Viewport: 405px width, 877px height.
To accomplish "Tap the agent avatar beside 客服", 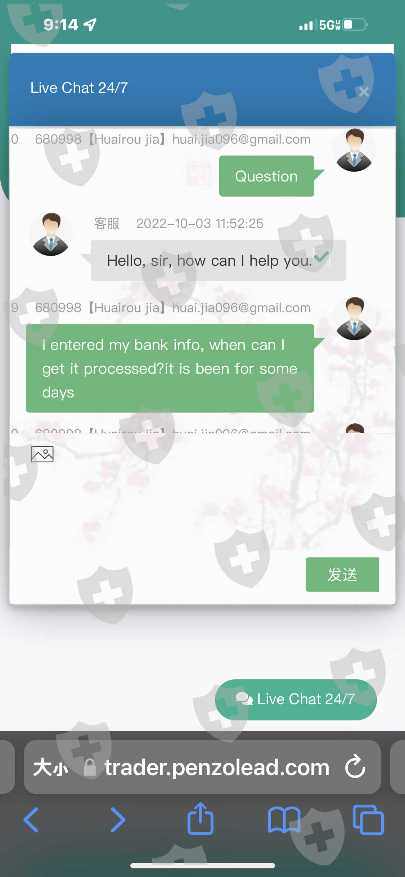I will point(51,234).
